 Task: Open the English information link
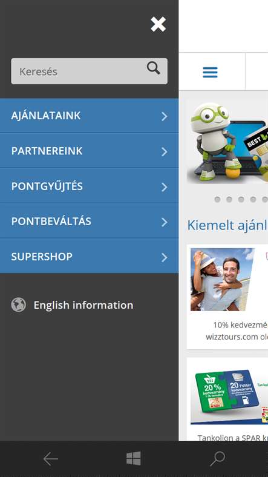tap(83, 305)
